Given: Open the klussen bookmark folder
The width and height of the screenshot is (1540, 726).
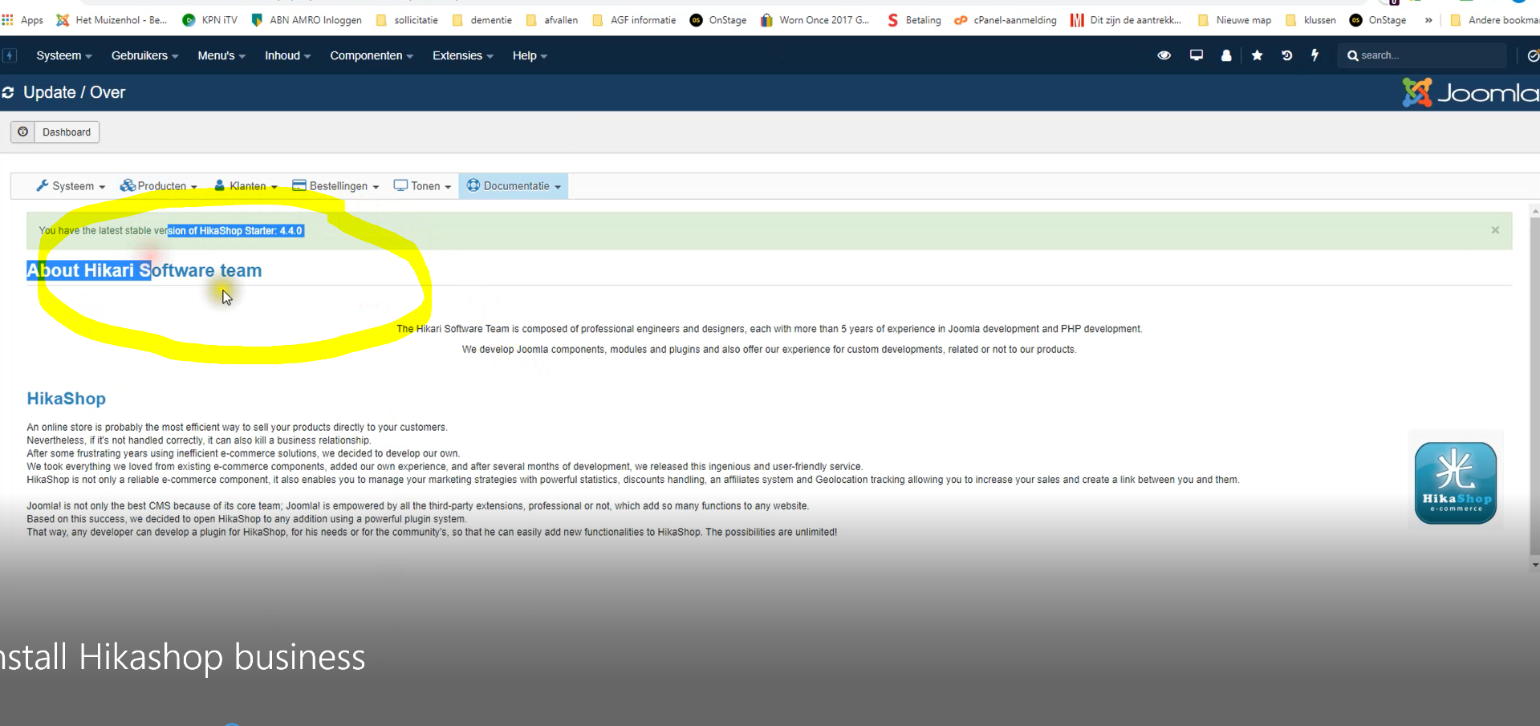Looking at the screenshot, I should click(1311, 20).
